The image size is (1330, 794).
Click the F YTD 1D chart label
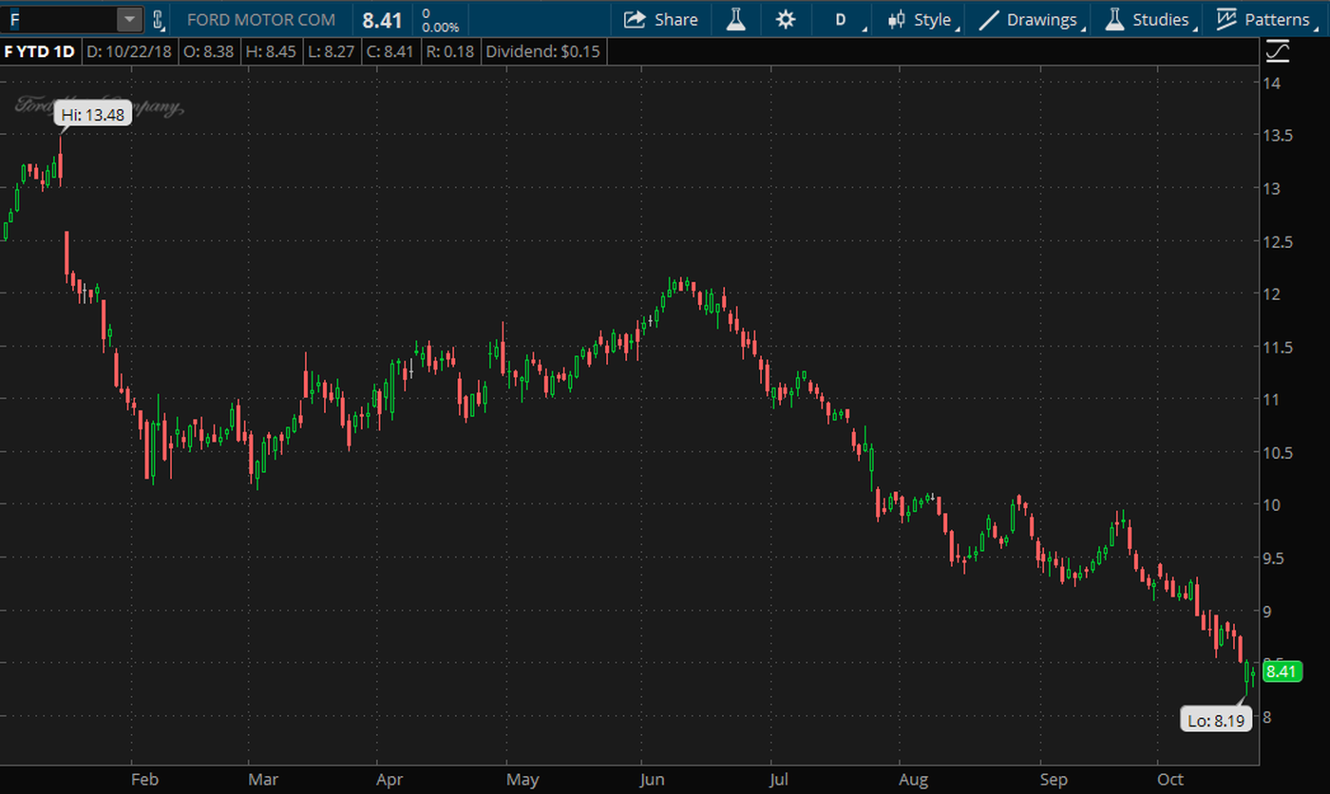click(40, 52)
